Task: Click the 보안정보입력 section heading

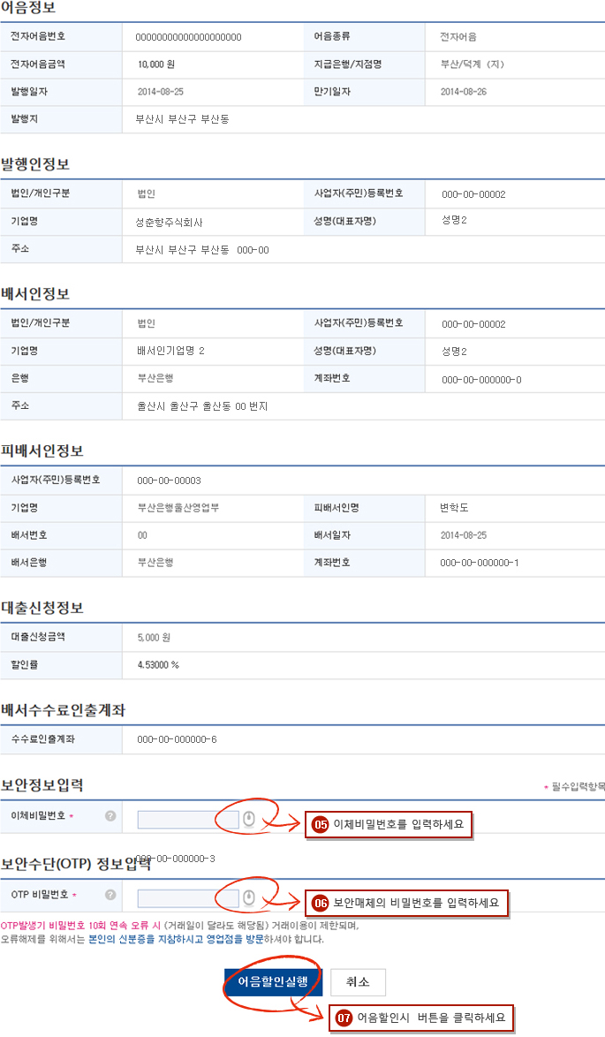Action: click(x=42, y=785)
